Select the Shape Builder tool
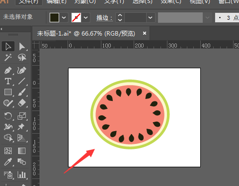 coord(8,138)
